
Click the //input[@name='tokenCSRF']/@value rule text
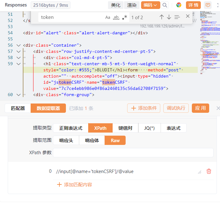click(95, 171)
